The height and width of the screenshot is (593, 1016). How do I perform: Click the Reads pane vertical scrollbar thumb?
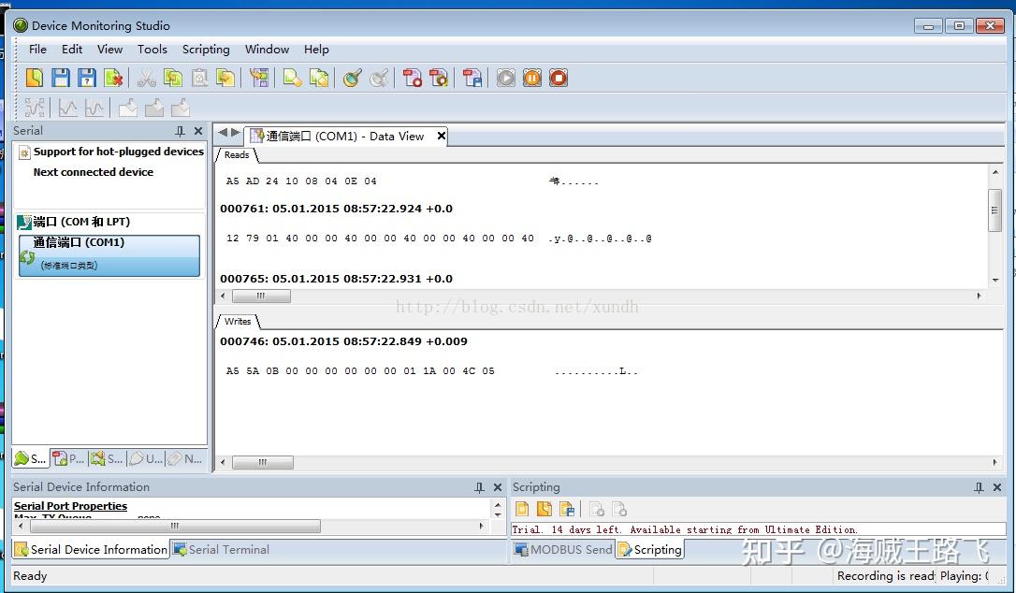[x=994, y=210]
